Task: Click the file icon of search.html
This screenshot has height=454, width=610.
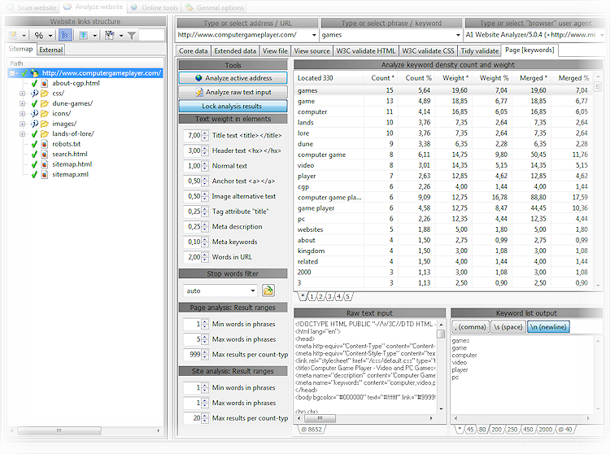Action: tap(45, 154)
